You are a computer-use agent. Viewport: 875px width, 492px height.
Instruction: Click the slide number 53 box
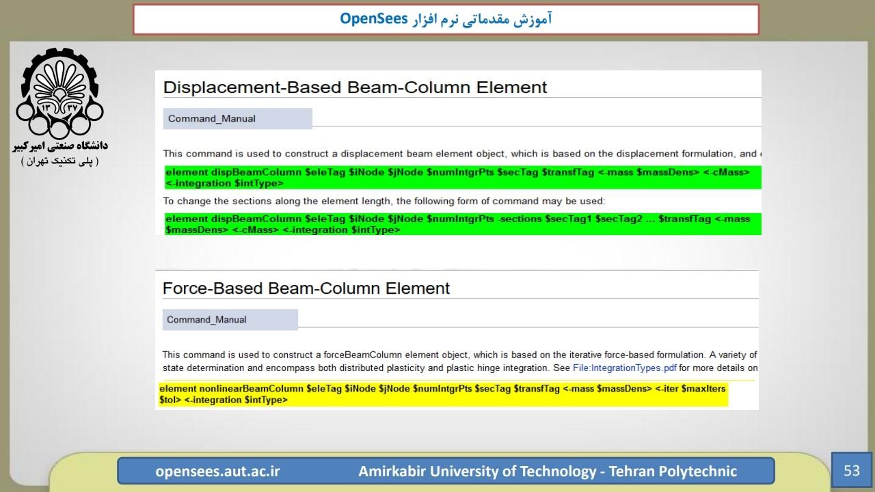point(852,471)
